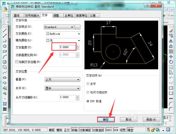Viewport: 176px width, 134px height.
Task: Select the Make Block tool
Action: tap(5, 93)
